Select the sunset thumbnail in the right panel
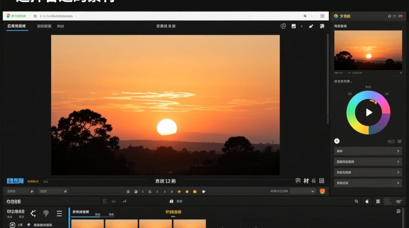 tap(368, 50)
